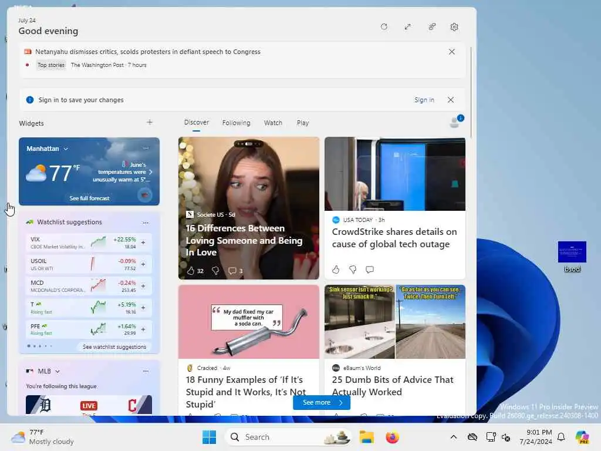601x451 pixels.
Task: Open bsod desktop icon
Action: (x=572, y=256)
